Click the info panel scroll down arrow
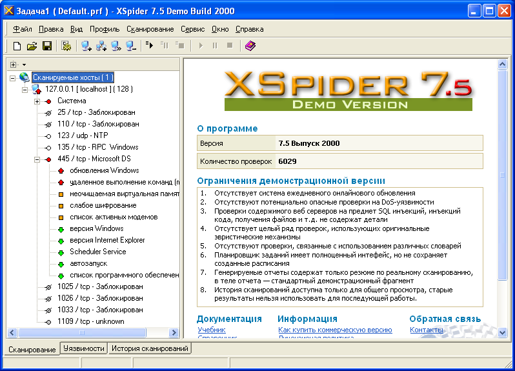The image size is (515, 371). pos(503,332)
